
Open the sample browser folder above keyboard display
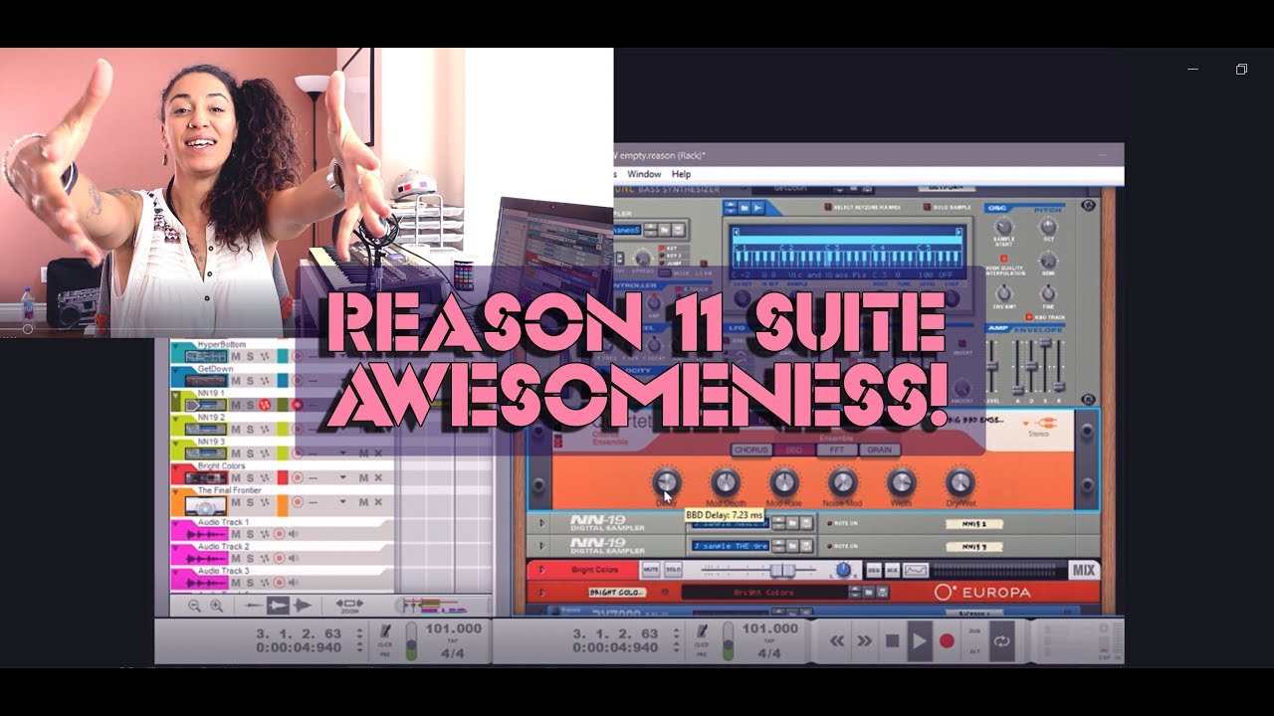[743, 208]
